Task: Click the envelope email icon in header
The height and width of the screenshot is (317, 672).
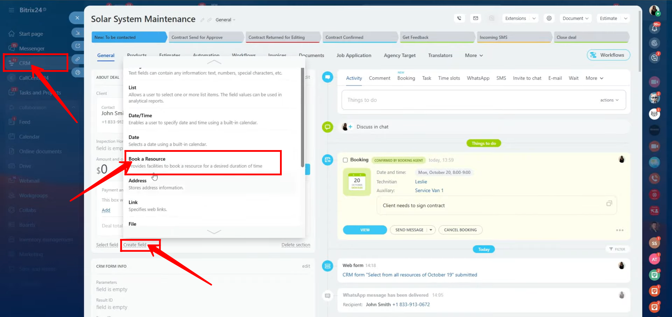Action: pos(476,18)
